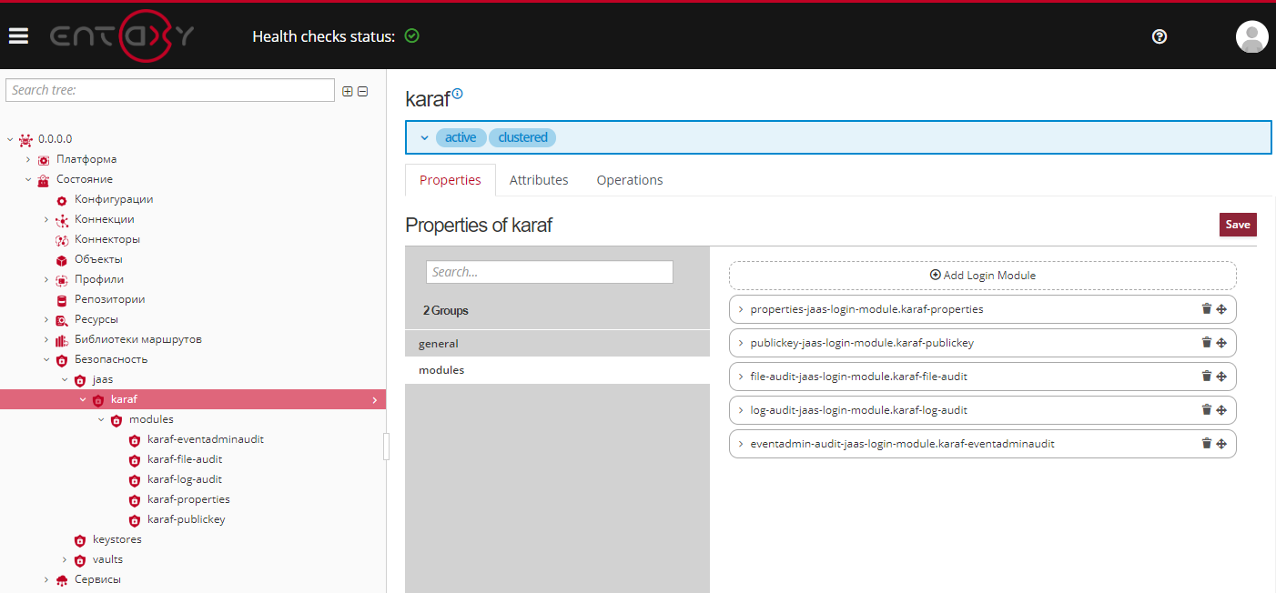
Task: Click the Save button
Action: pos(1237,225)
